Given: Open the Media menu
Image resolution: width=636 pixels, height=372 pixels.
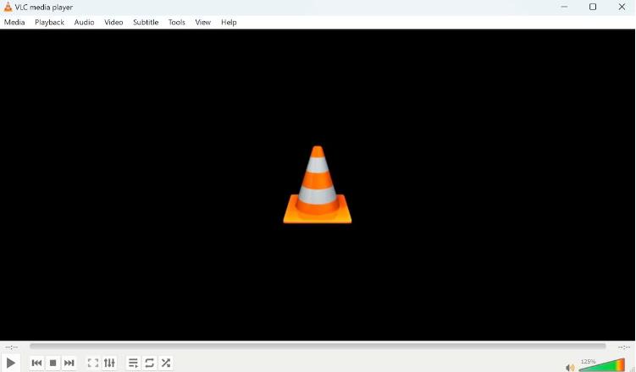Looking at the screenshot, I should (14, 22).
